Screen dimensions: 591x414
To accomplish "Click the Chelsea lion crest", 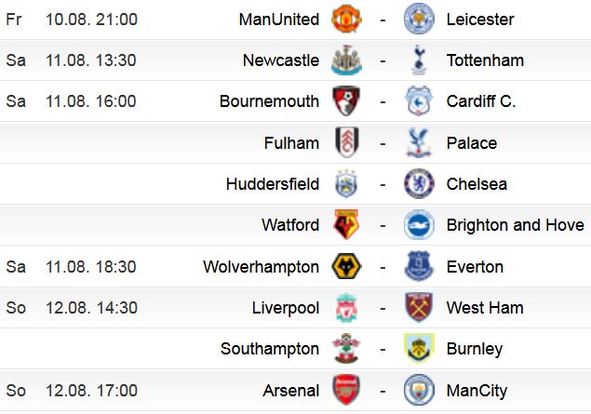I will point(419,184).
